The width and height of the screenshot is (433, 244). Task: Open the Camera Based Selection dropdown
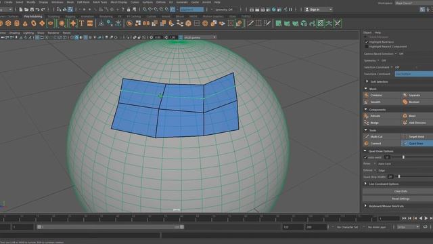click(x=396, y=54)
